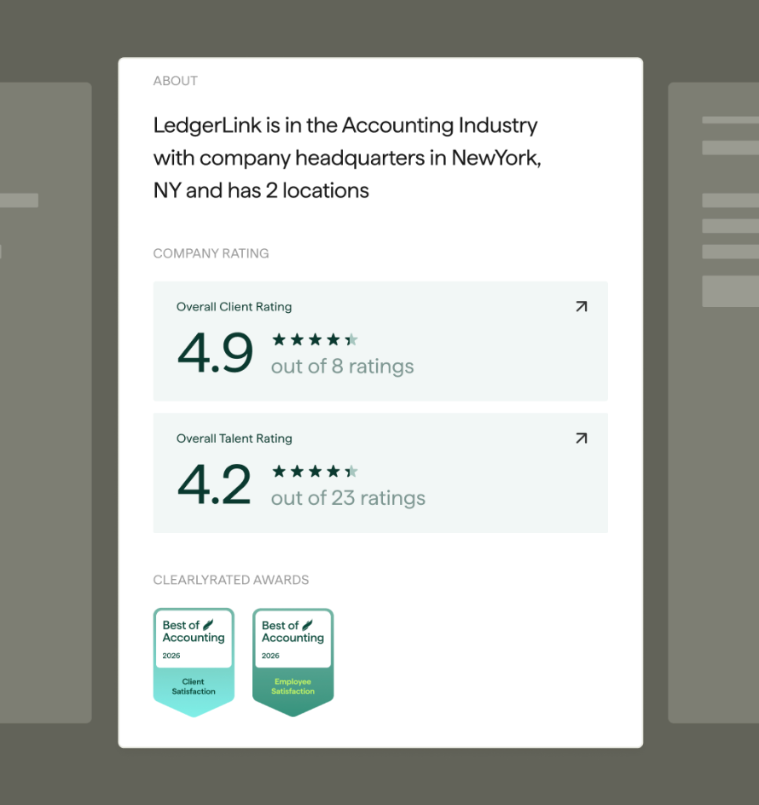Image resolution: width=759 pixels, height=805 pixels.
Task: Click the first star of the talent rating
Action: pos(279,470)
